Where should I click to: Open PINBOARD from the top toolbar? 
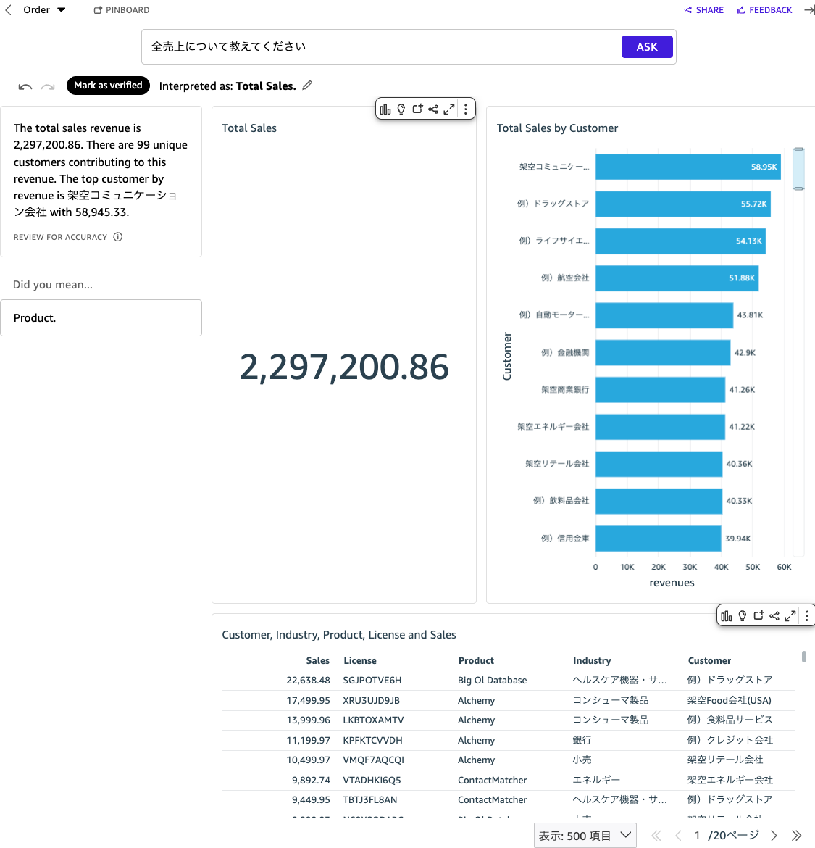121,9
